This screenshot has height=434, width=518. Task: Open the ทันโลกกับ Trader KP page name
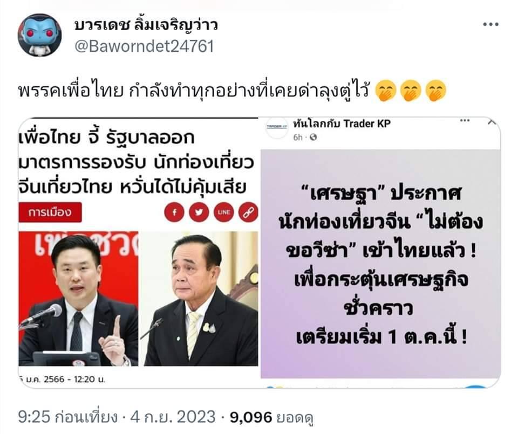click(342, 124)
